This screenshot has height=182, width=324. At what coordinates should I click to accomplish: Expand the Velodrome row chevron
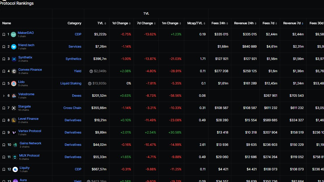pos(4,96)
